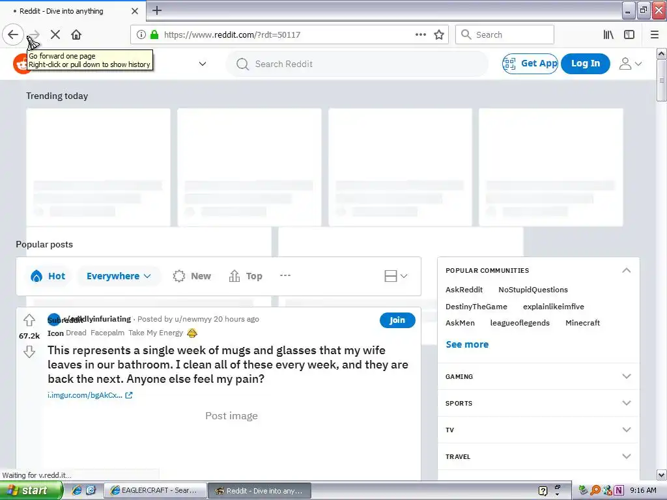This screenshot has height=500, width=667.
Task: Open a new browser tab
Action: 157,10
